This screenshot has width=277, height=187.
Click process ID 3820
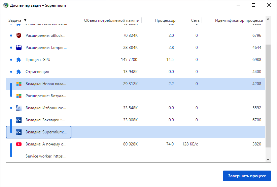point(257,144)
